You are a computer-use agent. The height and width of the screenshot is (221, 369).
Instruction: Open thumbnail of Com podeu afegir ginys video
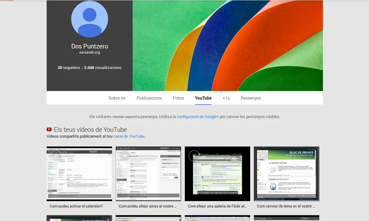pyautogui.click(x=149, y=173)
